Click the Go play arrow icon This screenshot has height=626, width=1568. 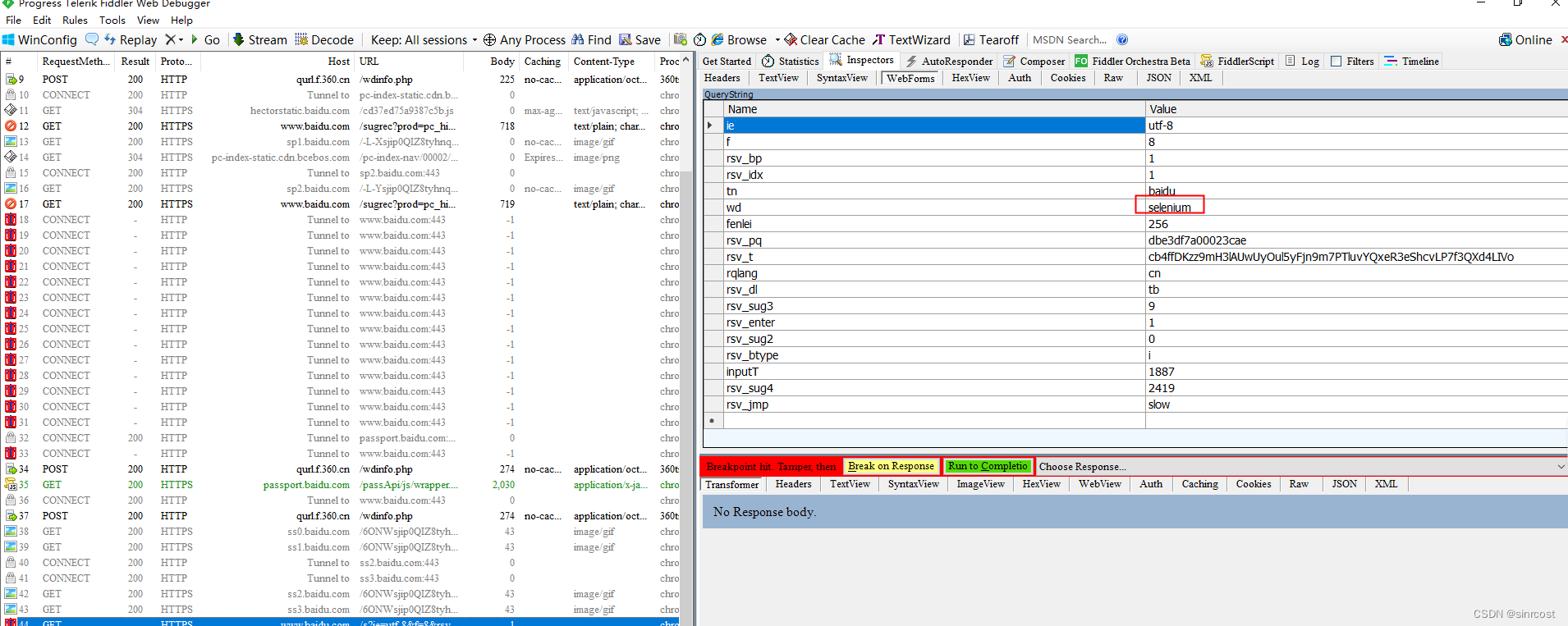point(195,39)
